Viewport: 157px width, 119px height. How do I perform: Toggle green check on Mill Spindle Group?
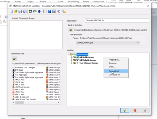76,60
